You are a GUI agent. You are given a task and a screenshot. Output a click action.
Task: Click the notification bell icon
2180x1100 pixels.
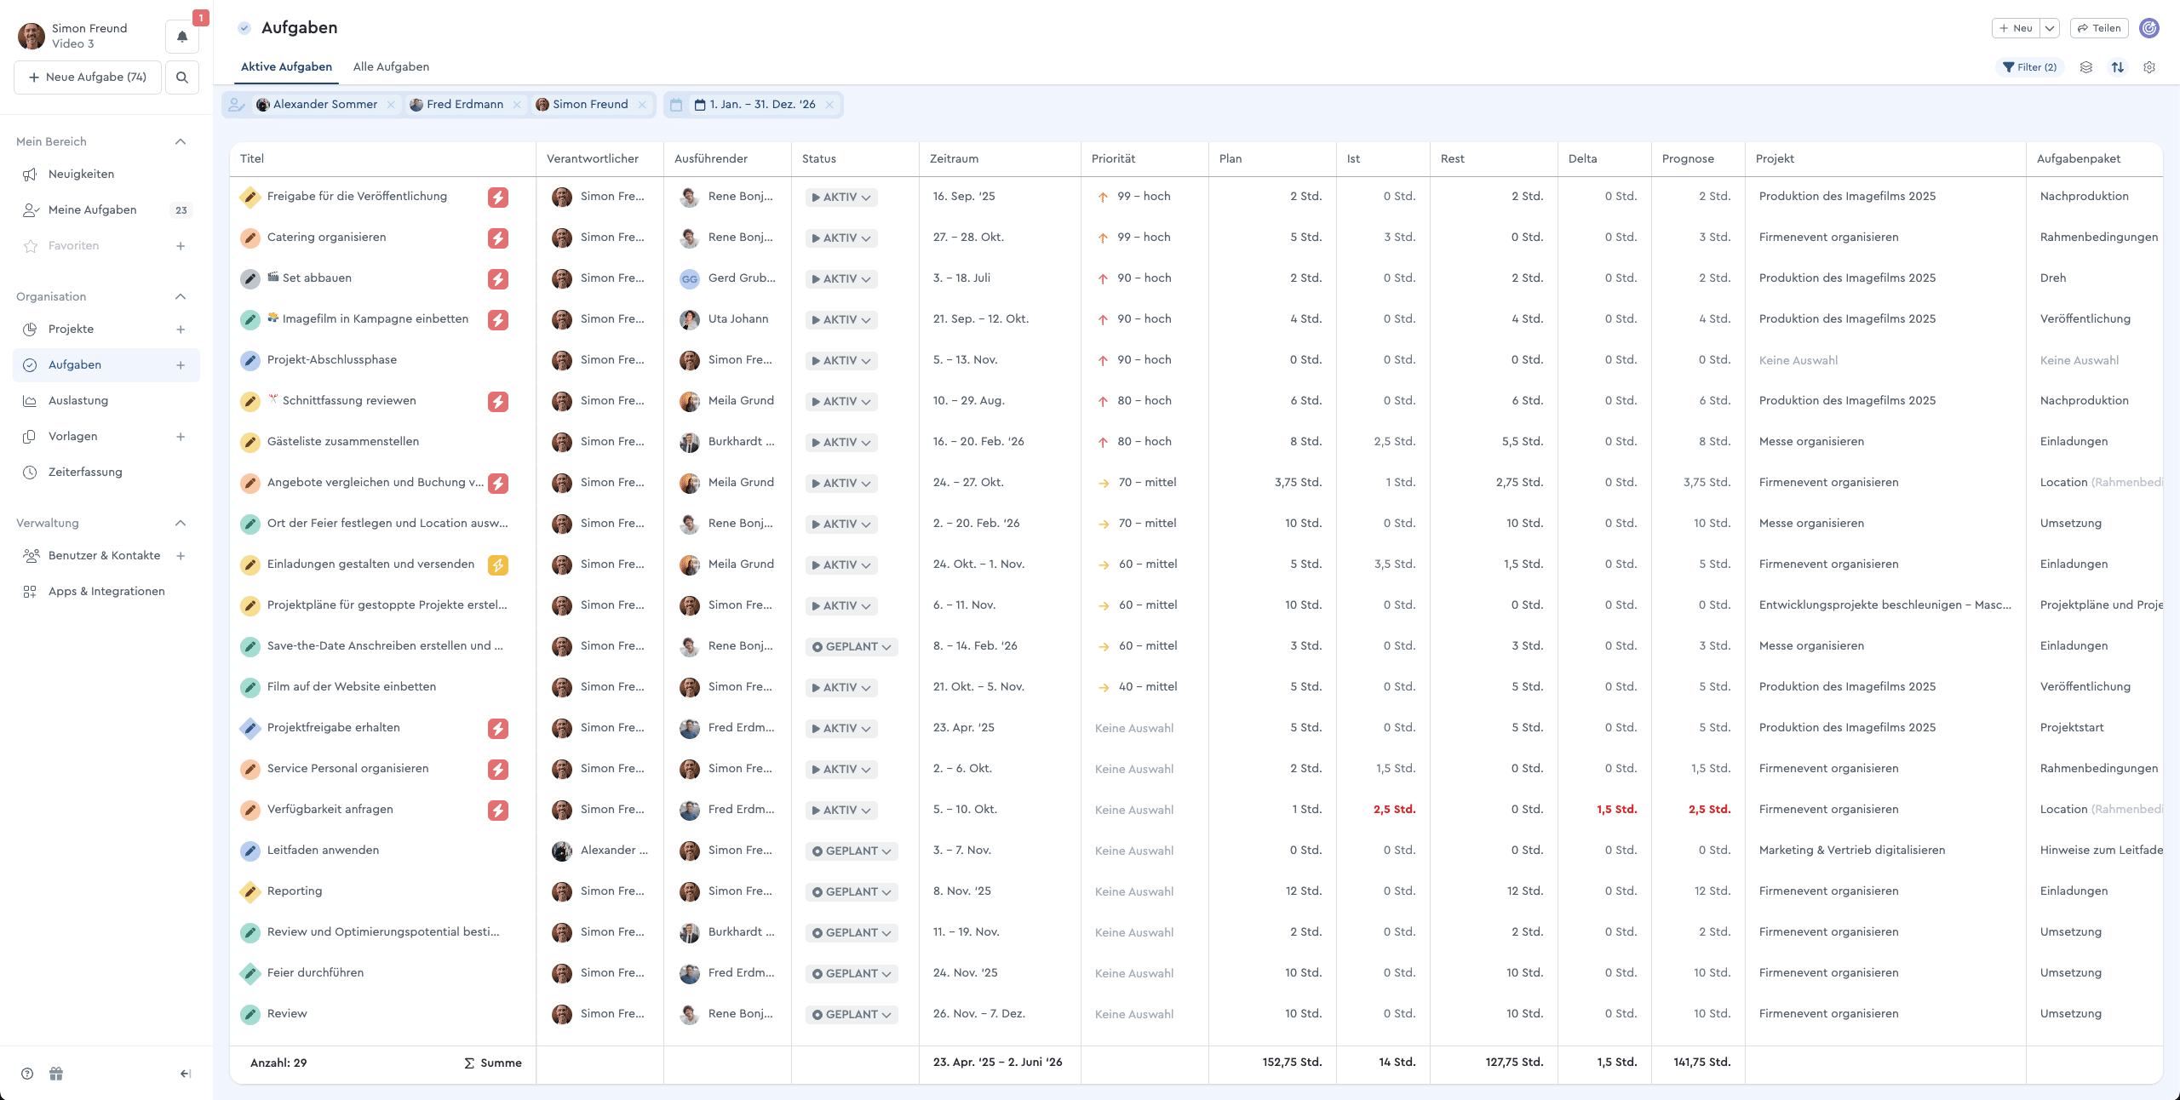(182, 37)
